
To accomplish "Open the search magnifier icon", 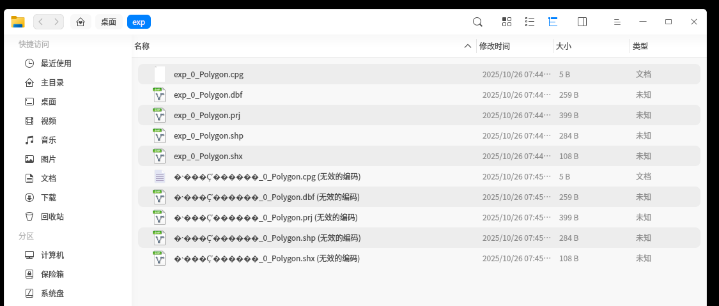I will click(477, 22).
